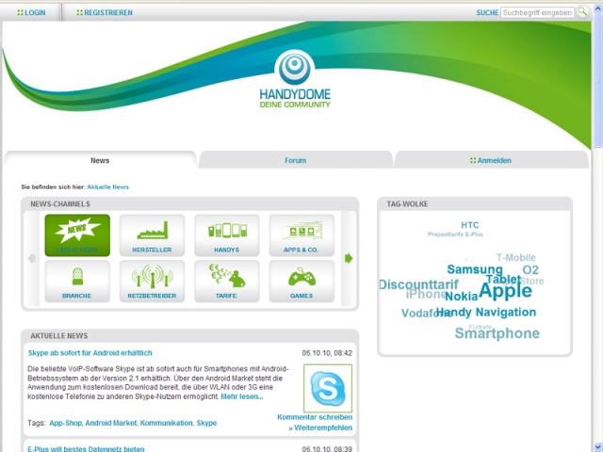The image size is (603, 452).
Task: Click the Handydome logo
Action: pos(295,79)
